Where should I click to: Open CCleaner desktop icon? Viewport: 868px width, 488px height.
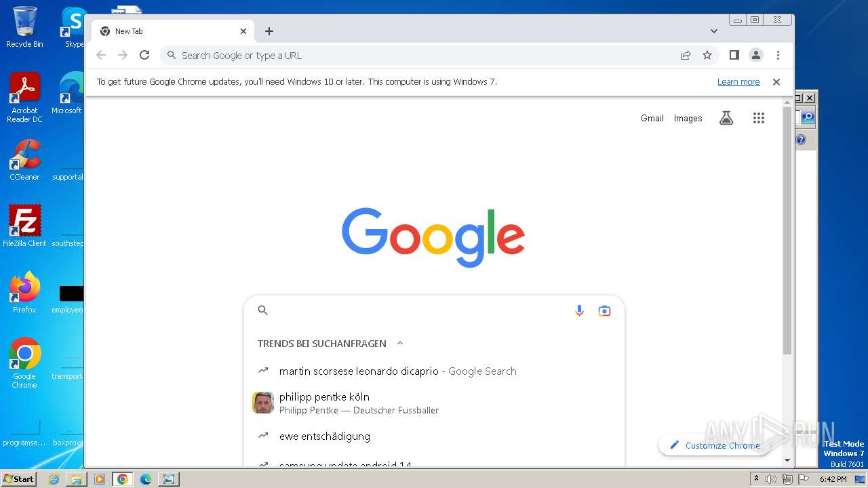24,160
